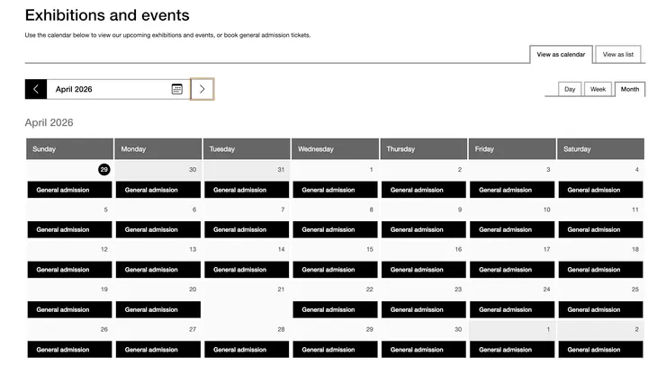The height and width of the screenshot is (365, 666).
Task: Open General admission on Tuesday April 14
Action: pyautogui.click(x=247, y=270)
